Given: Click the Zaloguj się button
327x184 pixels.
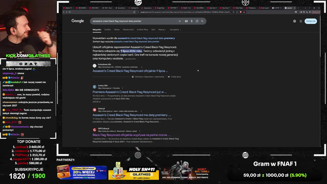Looking at the screenshot, I should point(311,21).
